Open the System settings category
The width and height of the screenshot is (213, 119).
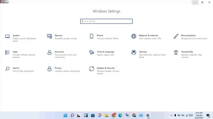click(21, 38)
